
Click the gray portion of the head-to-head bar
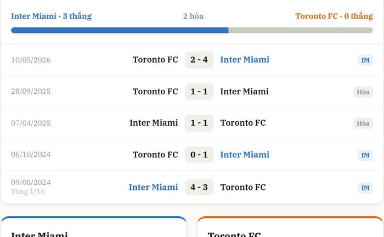click(x=301, y=30)
